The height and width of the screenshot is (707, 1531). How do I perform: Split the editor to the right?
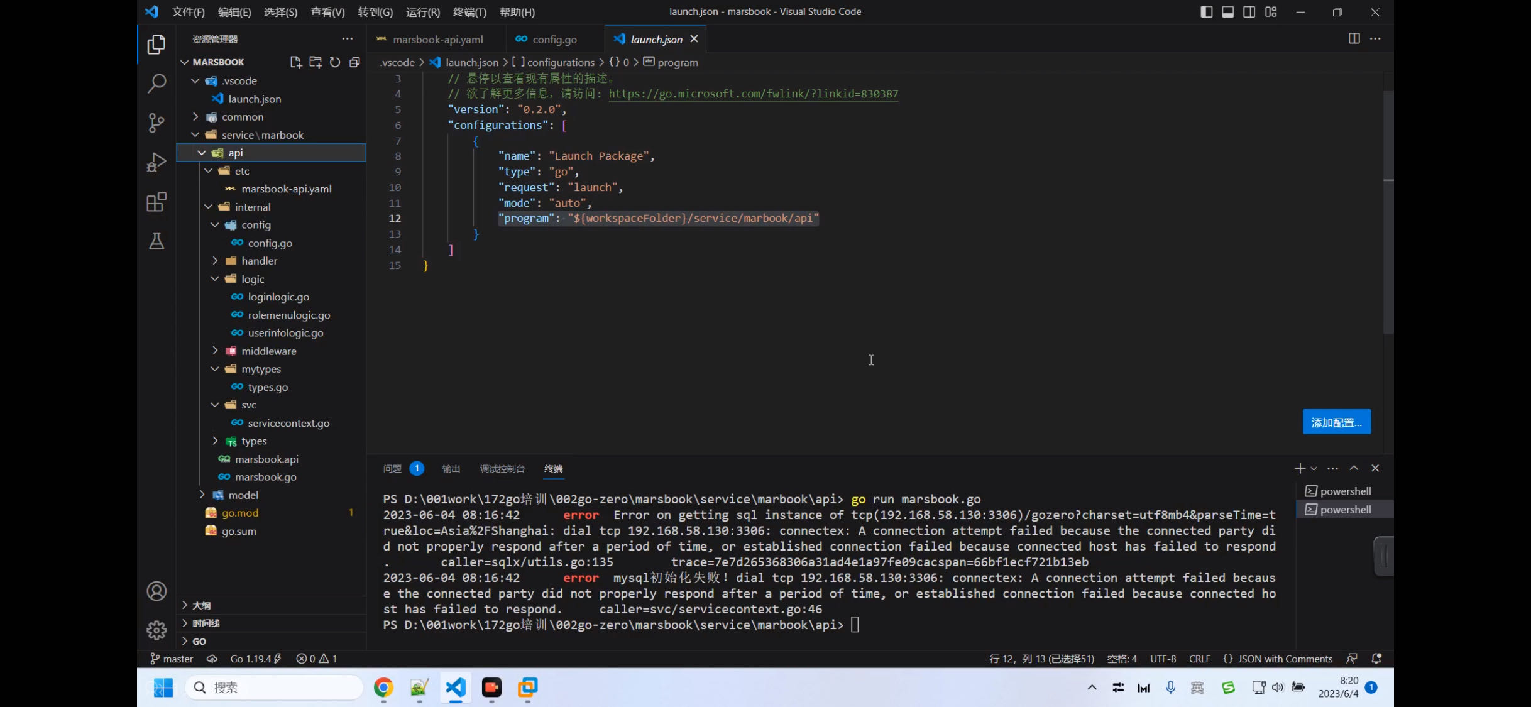coord(1354,39)
